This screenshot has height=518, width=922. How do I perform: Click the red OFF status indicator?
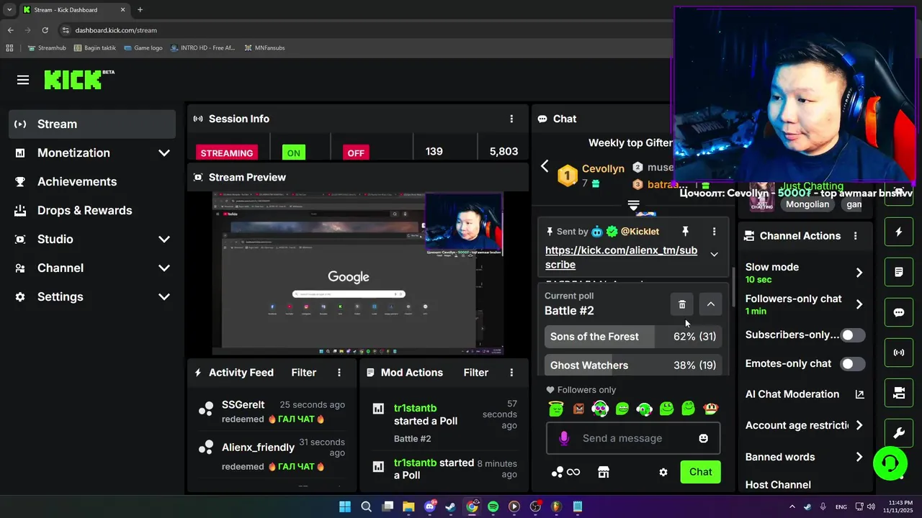[356, 153]
